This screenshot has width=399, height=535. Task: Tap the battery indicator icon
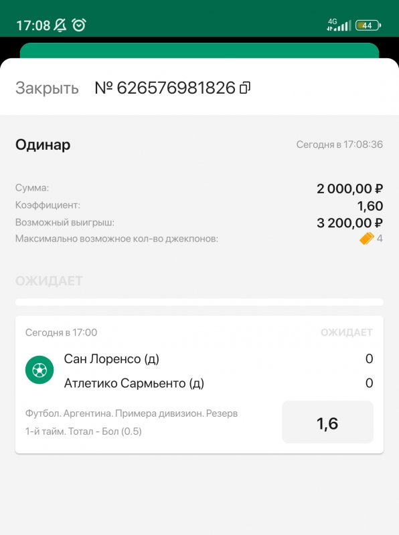368,25
